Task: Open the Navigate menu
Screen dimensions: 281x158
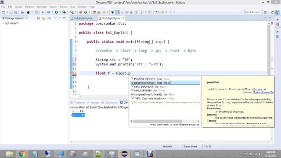Action: (x=42, y=7)
